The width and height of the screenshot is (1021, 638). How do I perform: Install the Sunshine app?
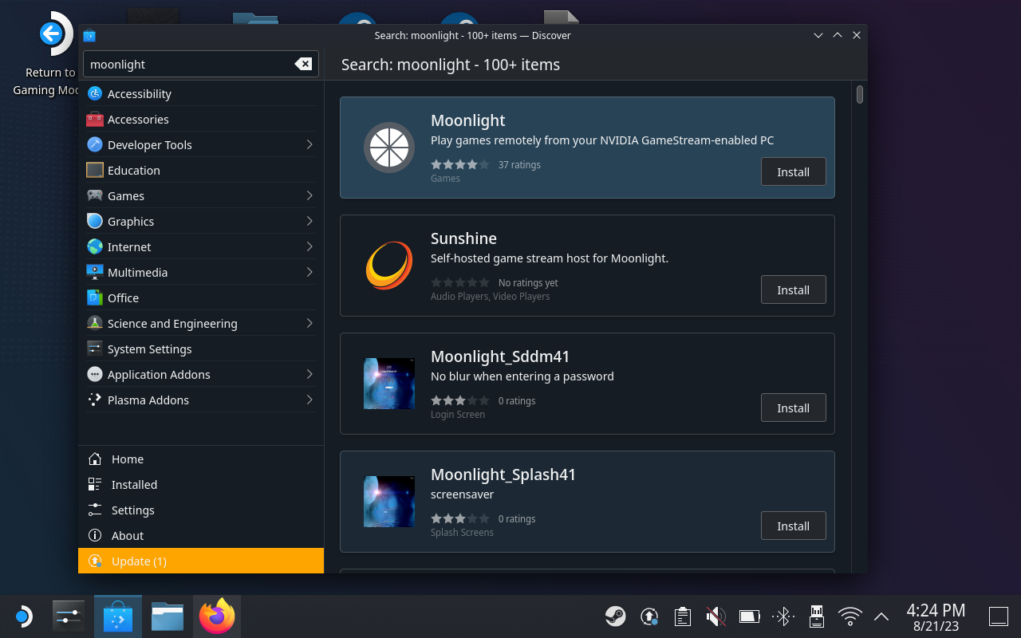click(793, 290)
